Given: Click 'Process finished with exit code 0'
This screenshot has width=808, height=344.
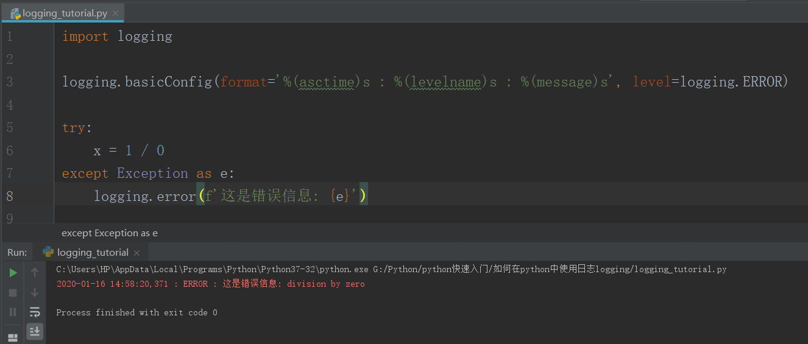Looking at the screenshot, I should [136, 312].
